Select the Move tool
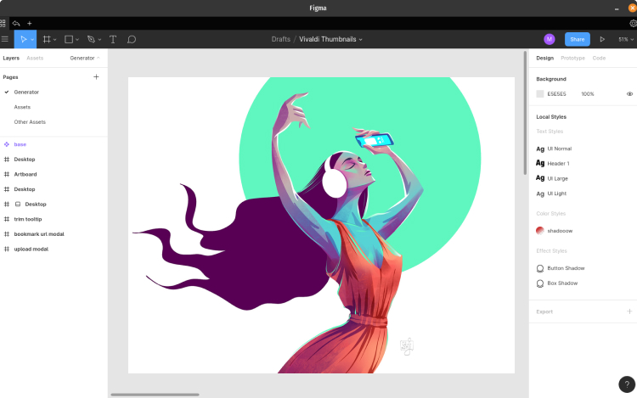The height and width of the screenshot is (398, 637). point(23,39)
